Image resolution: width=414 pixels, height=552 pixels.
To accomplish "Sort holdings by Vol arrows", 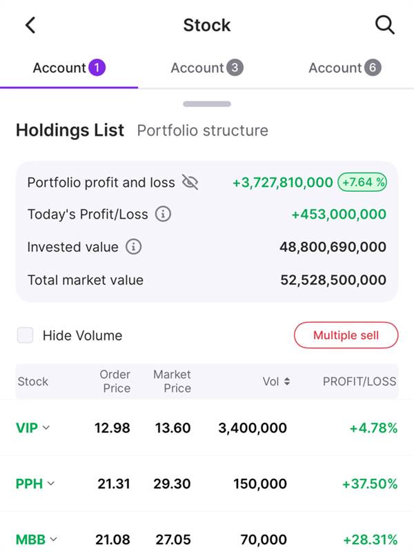I will point(286,382).
